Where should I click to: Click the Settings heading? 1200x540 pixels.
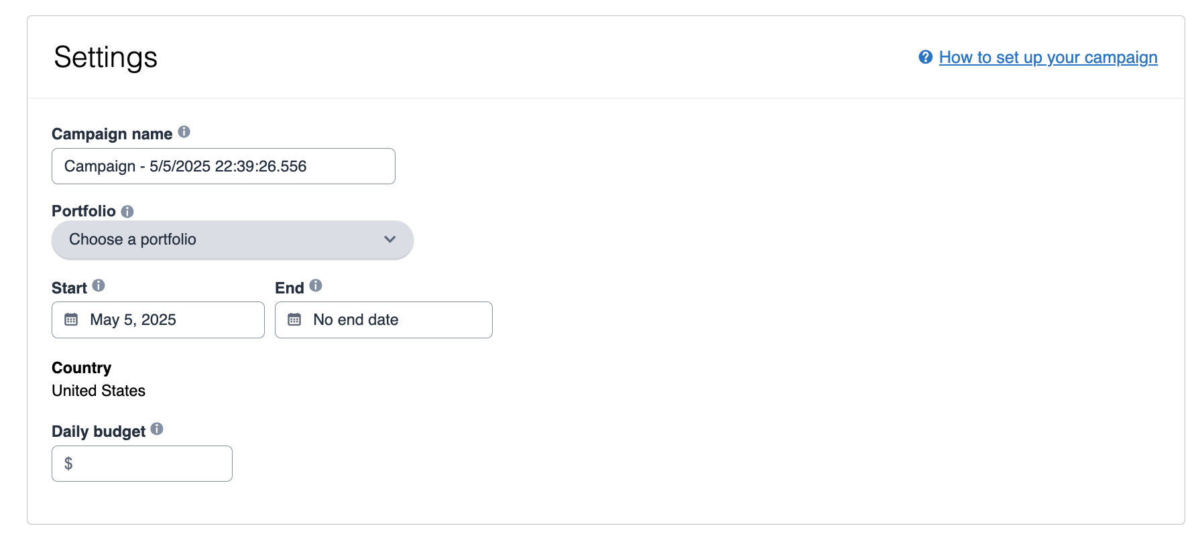pyautogui.click(x=106, y=57)
